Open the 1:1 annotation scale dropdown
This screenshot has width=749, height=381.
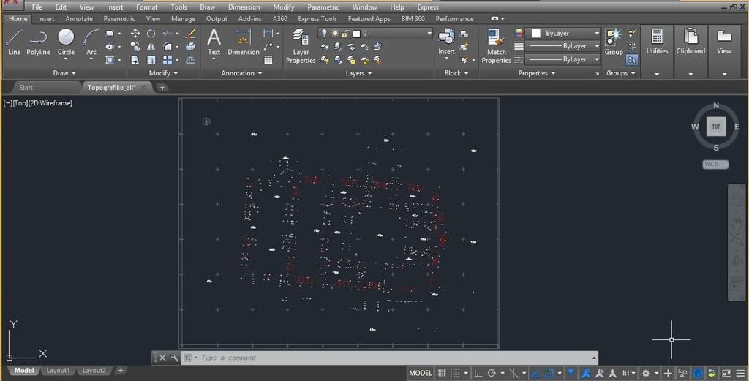(628, 374)
